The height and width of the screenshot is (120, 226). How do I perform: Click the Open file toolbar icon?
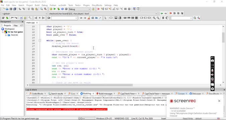[7, 9]
